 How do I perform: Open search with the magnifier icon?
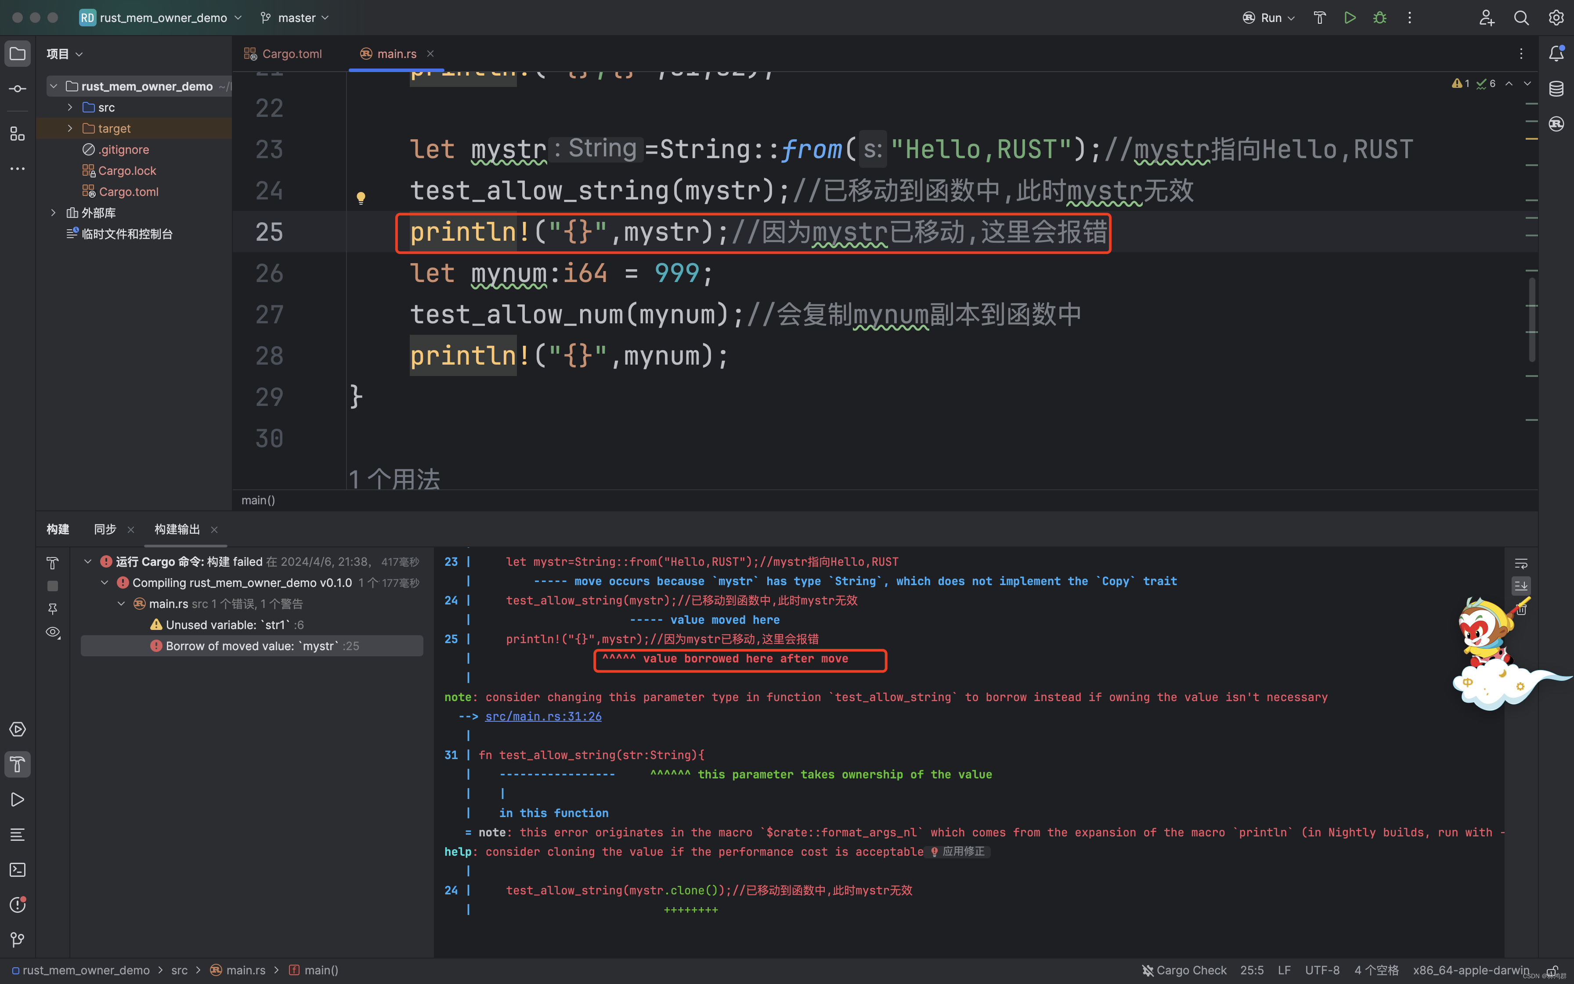(x=1522, y=18)
